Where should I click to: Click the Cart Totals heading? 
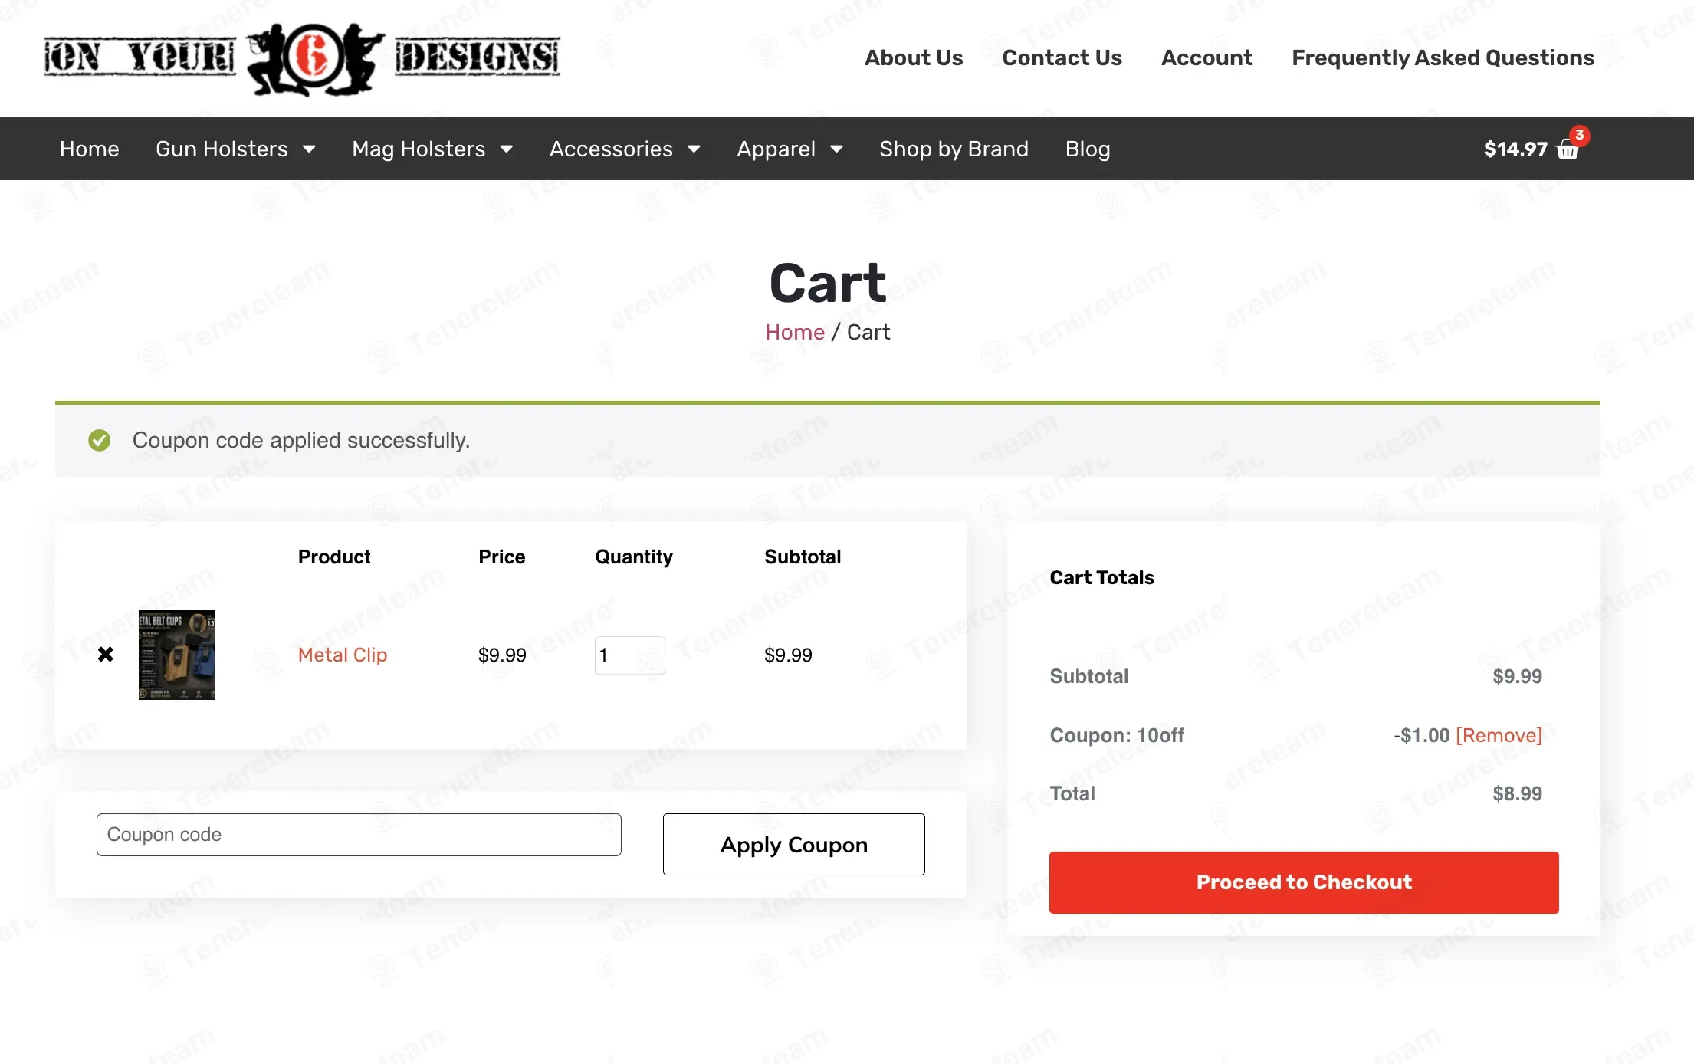tap(1101, 577)
